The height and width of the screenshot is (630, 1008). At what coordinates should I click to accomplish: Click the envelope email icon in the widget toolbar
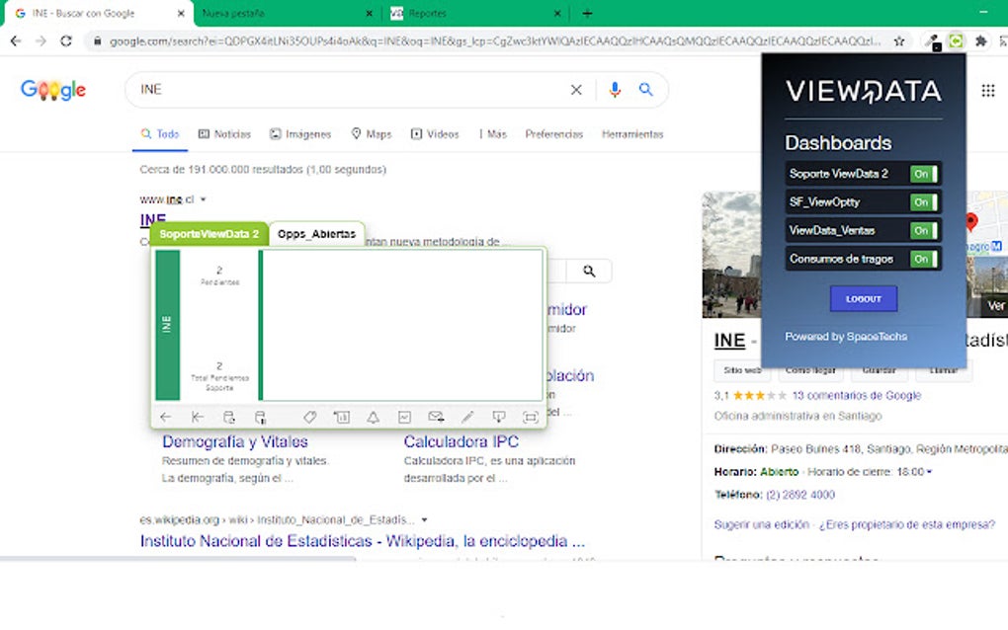point(435,416)
